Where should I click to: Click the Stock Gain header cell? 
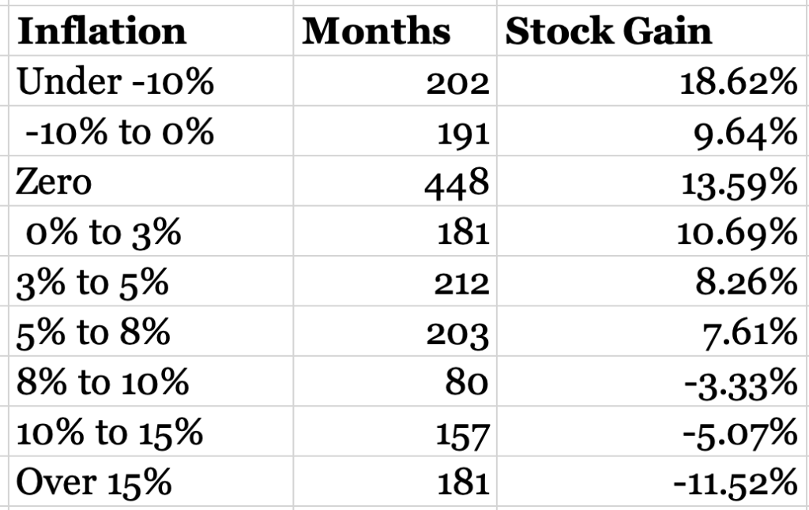click(608, 32)
